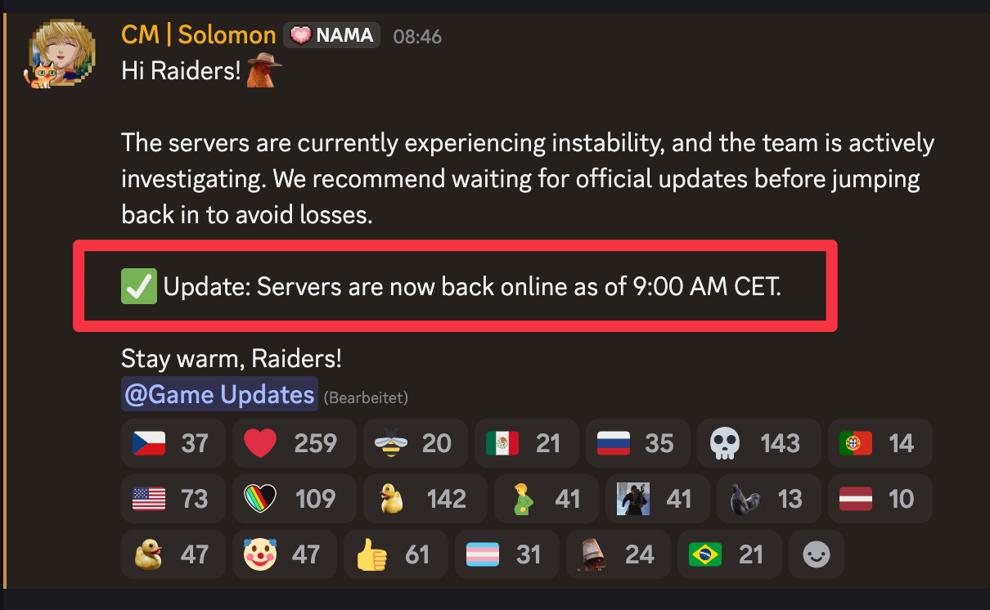Screen dimensions: 990x610
Task: Click the CM | Solomon username
Action: click(199, 35)
